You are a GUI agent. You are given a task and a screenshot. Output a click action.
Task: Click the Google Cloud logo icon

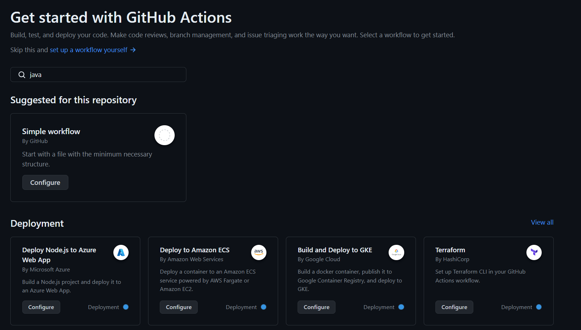click(396, 253)
